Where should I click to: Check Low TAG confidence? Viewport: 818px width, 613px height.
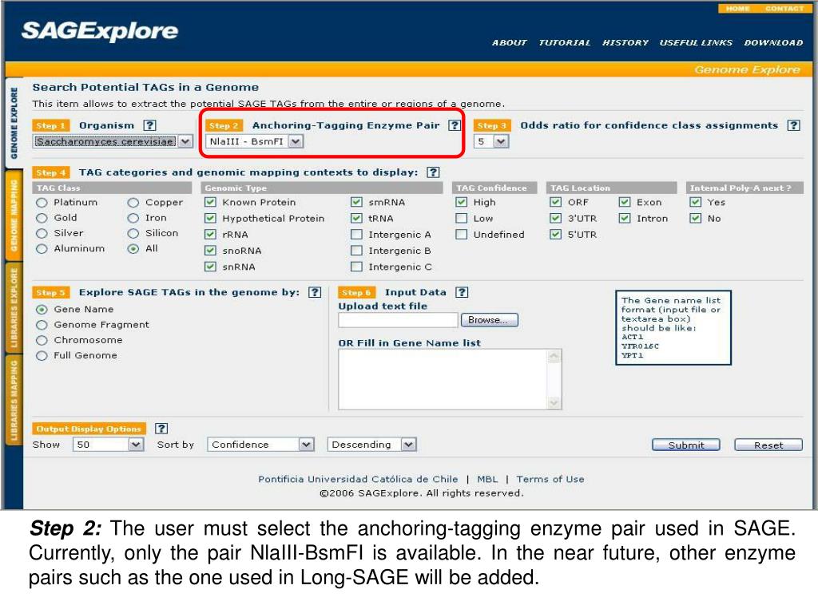(x=461, y=219)
